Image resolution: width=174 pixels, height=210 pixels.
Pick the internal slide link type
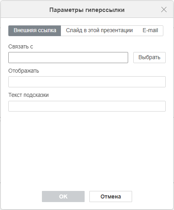pos(99,31)
